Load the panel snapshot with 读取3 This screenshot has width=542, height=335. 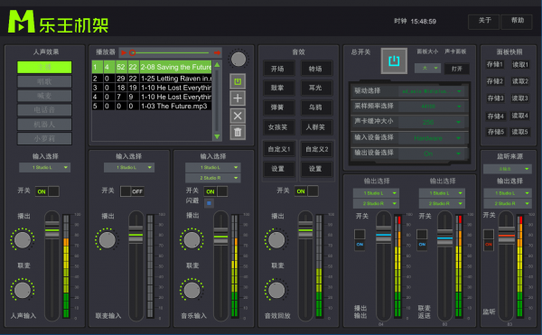[x=519, y=98]
